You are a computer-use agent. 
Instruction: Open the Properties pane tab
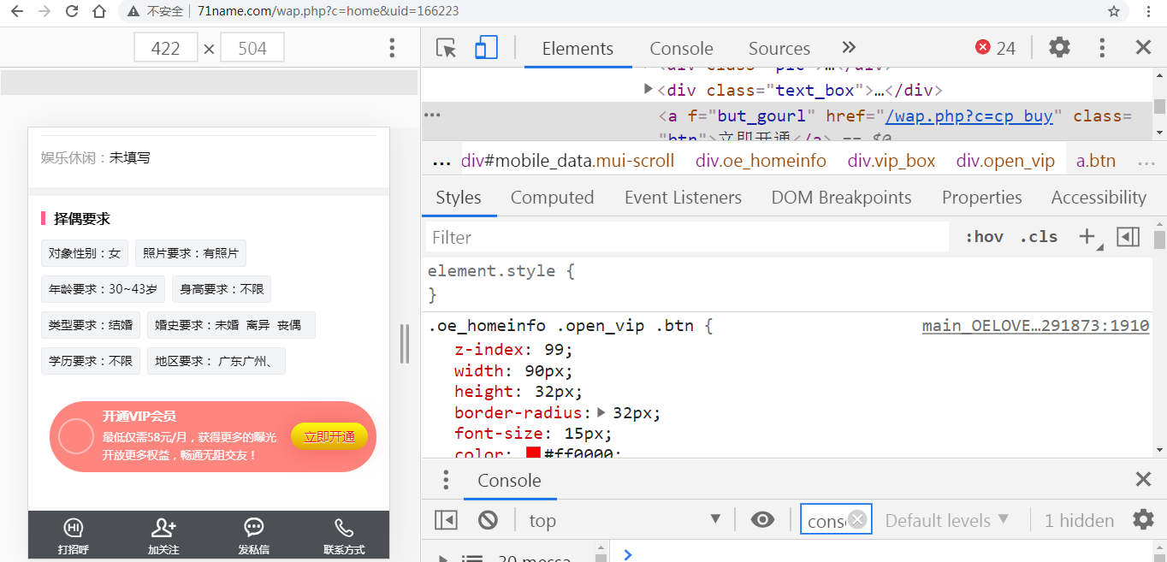982,198
